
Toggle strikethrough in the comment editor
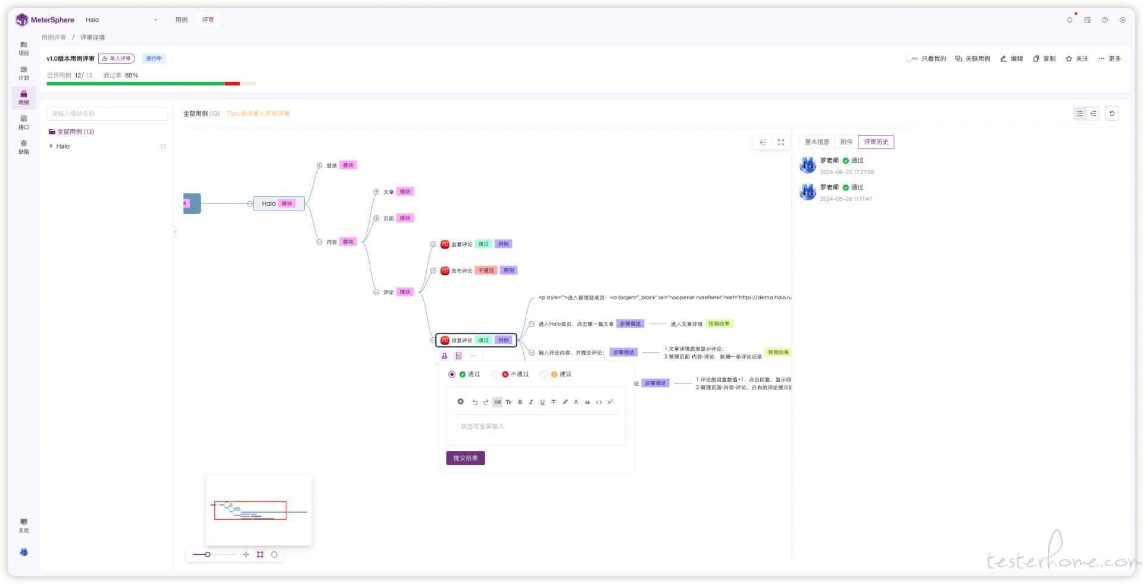(554, 402)
